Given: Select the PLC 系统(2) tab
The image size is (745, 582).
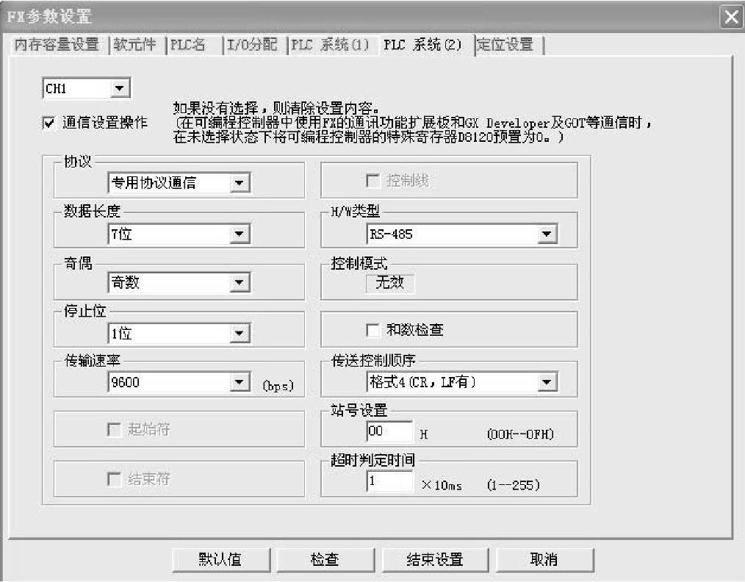Looking at the screenshot, I should (423, 45).
